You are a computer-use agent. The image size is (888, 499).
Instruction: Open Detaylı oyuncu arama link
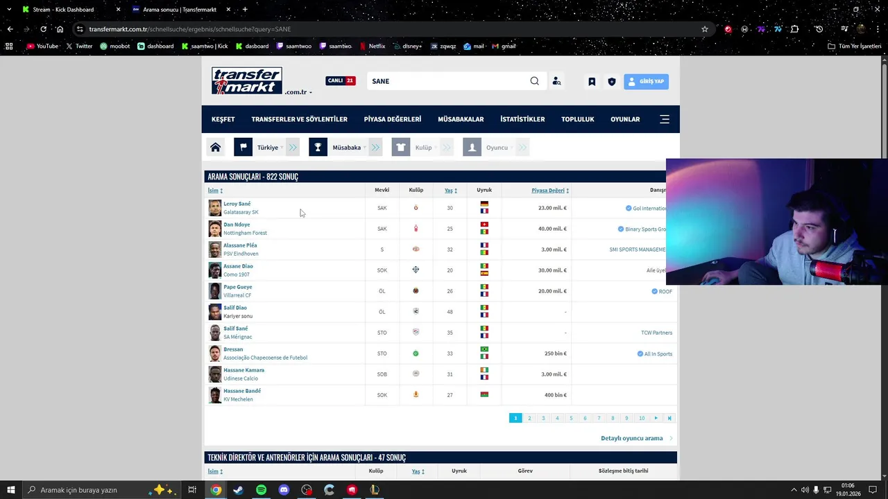632,438
